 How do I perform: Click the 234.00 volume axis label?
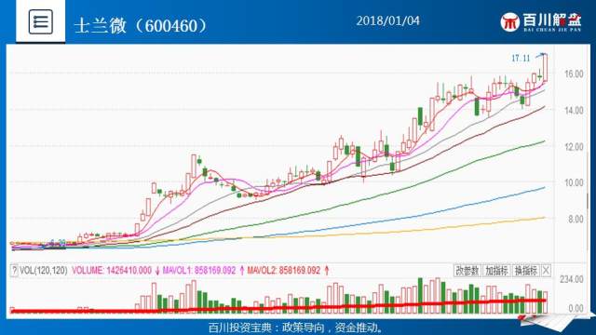(571, 279)
